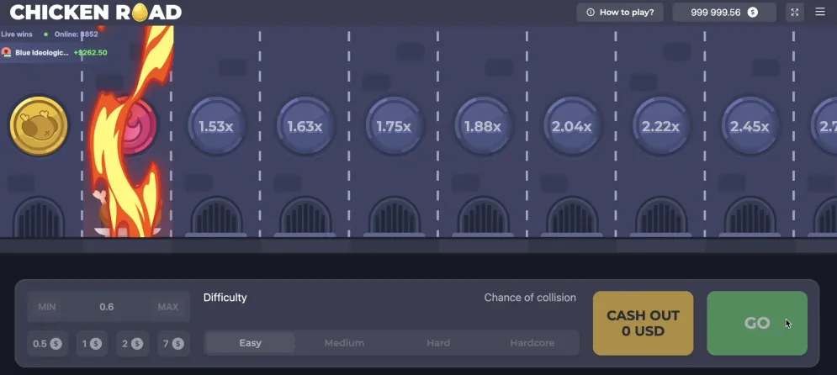837x375 pixels.
Task: Open the hamburger menu
Action: click(x=820, y=12)
